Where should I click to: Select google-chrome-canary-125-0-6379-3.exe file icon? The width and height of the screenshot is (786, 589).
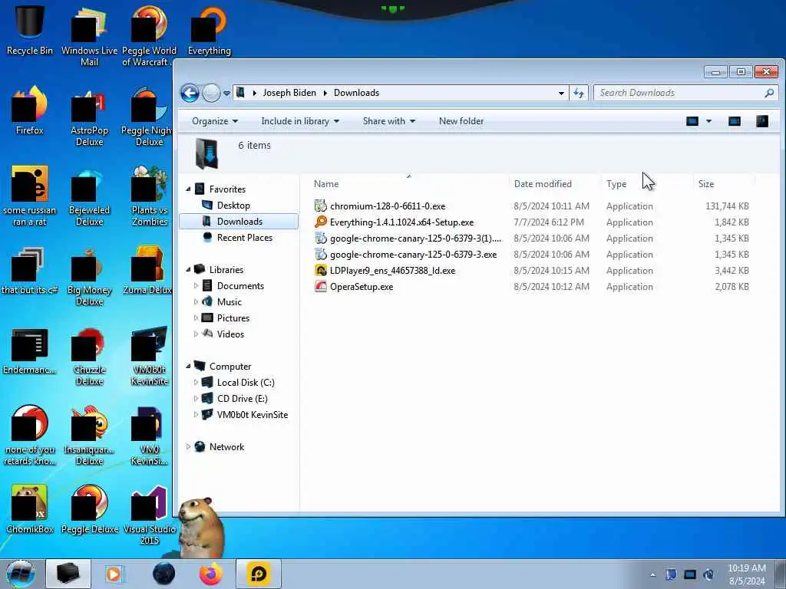[x=320, y=255]
